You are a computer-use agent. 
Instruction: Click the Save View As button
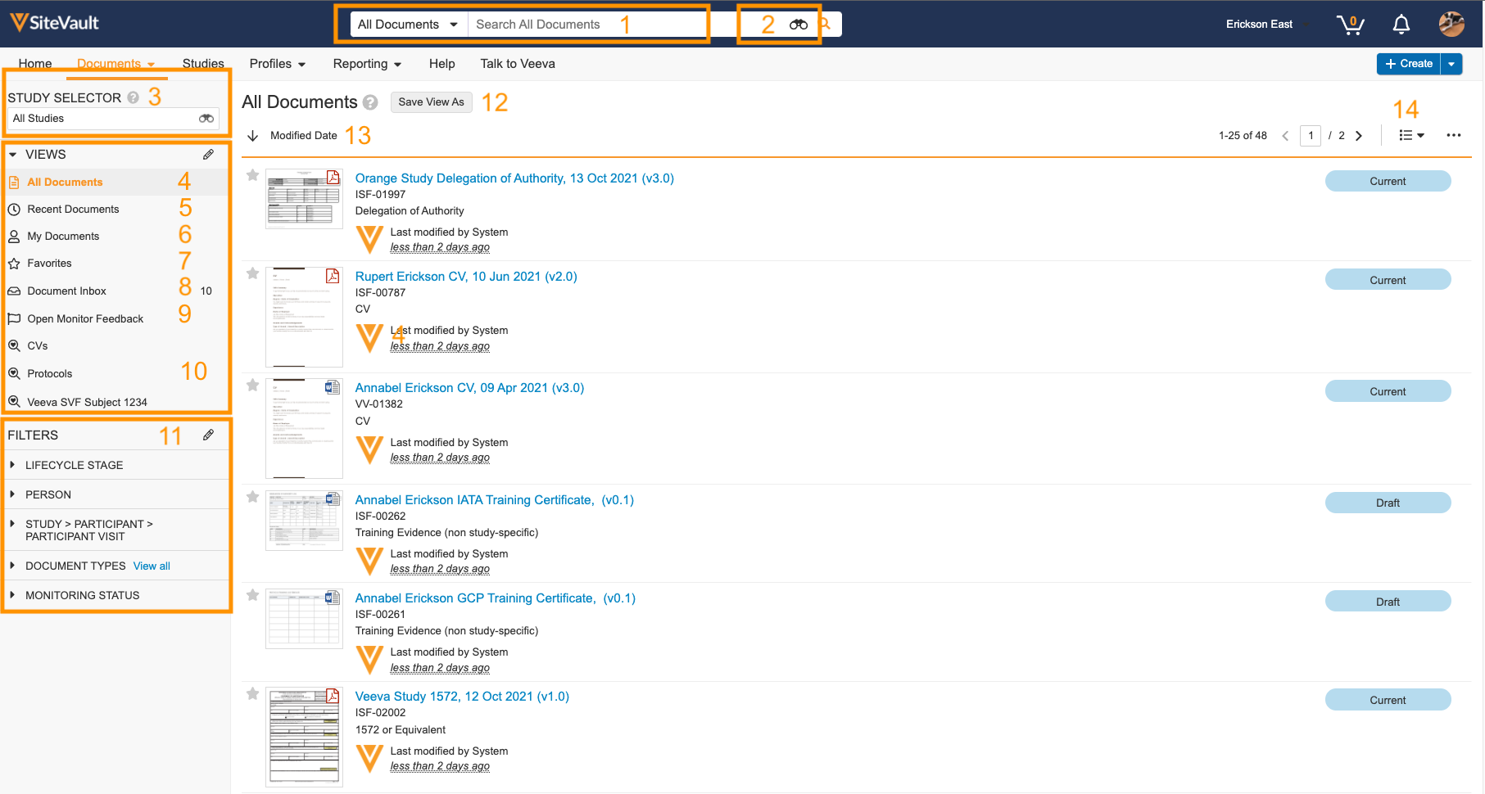click(431, 102)
